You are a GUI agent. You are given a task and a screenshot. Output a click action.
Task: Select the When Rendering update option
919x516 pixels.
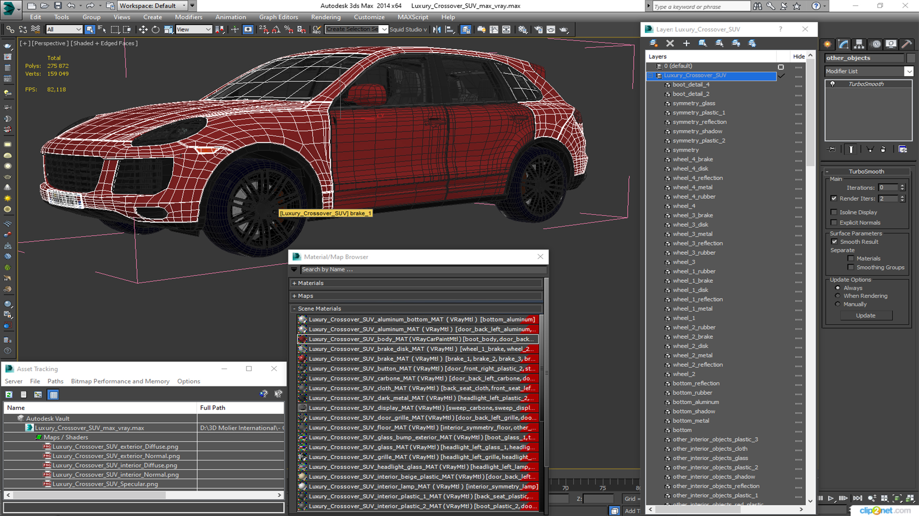tap(838, 296)
